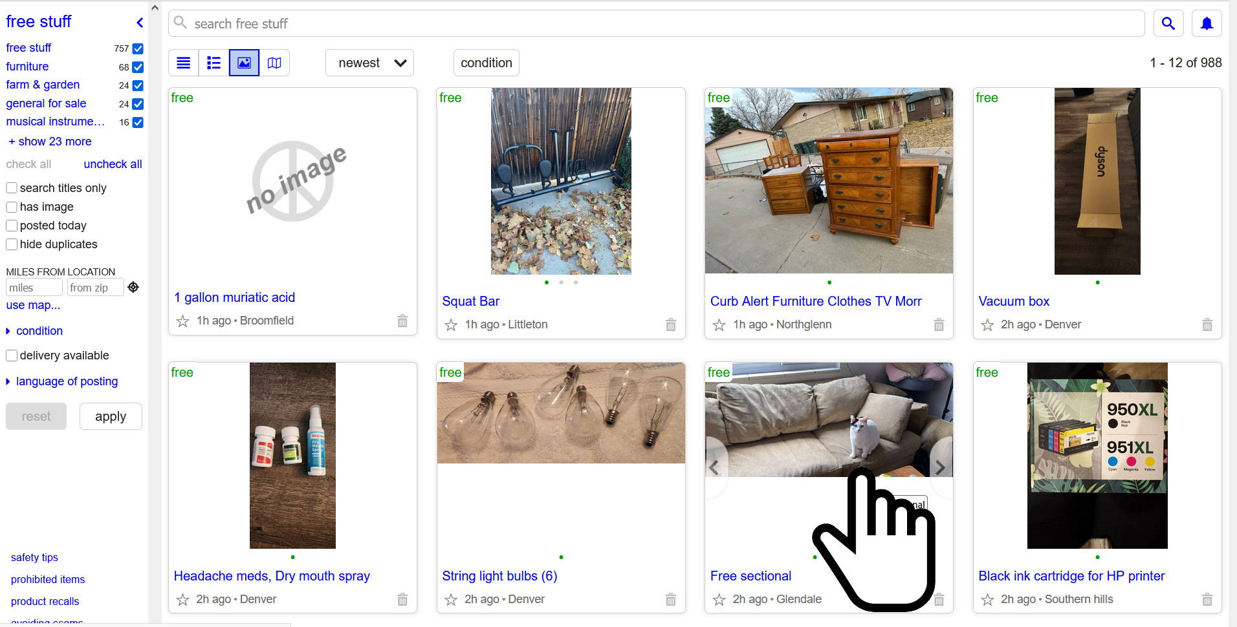Click the from zip input field
The width and height of the screenshot is (1237, 627).
click(x=95, y=288)
